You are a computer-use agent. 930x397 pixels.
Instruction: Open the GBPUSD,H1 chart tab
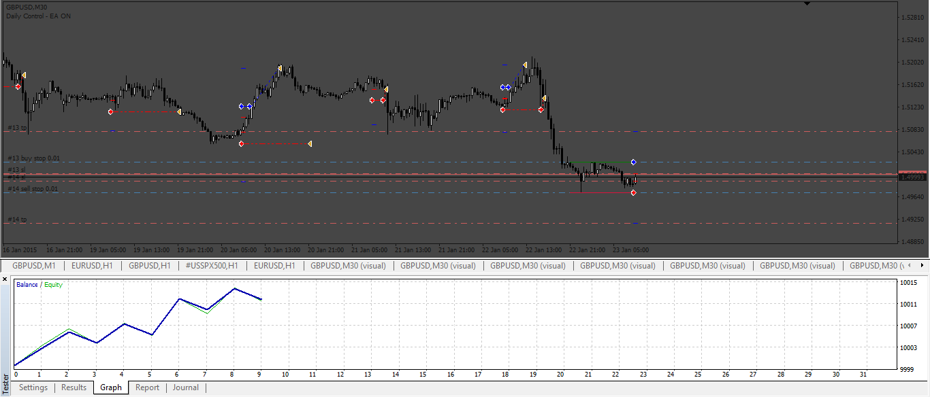click(x=149, y=266)
